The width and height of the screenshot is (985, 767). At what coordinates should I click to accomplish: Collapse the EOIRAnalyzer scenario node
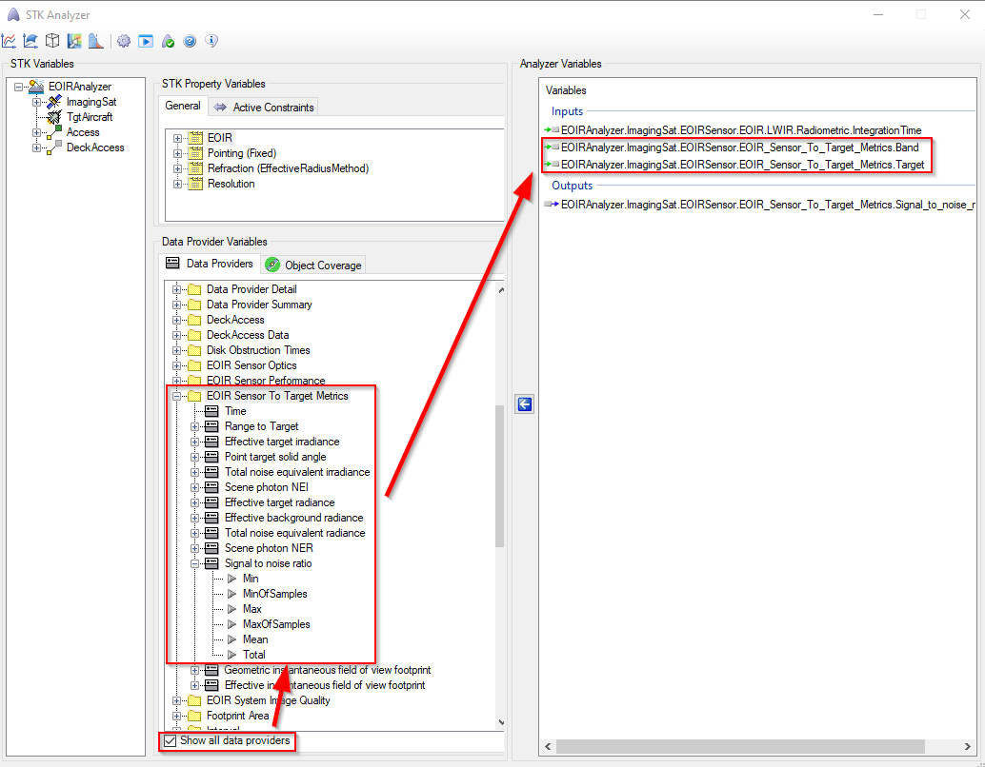[19, 87]
